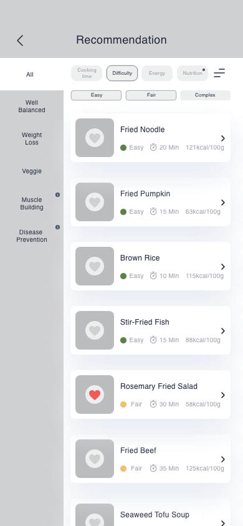The height and width of the screenshot is (526, 243).
Task: Open the Muscle Building category
Action: tap(32, 203)
